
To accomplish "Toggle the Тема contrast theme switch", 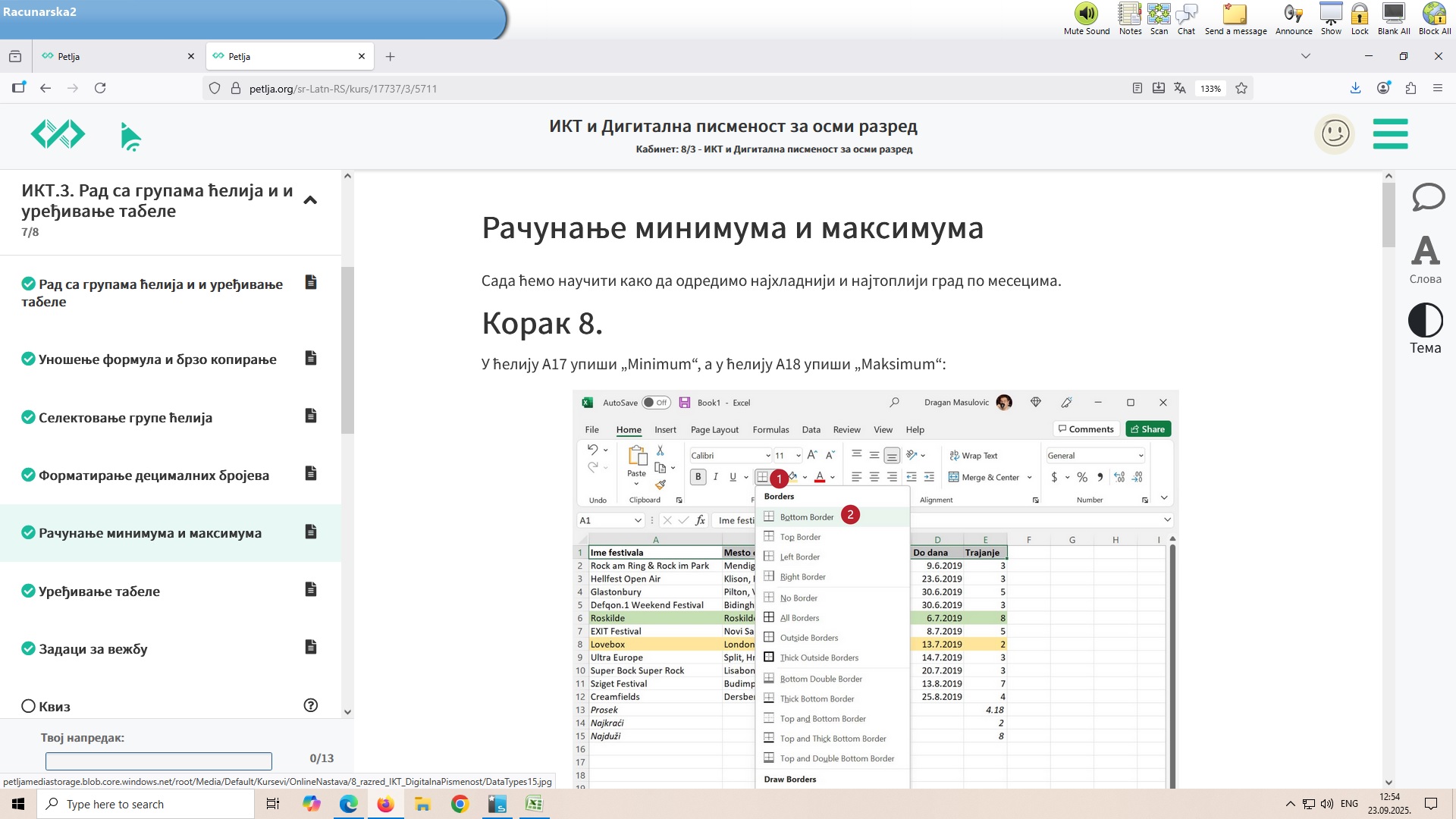I will (1425, 320).
